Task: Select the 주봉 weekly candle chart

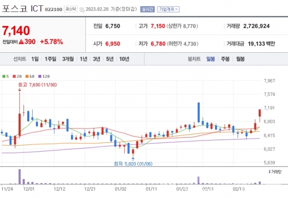Action: [225, 59]
